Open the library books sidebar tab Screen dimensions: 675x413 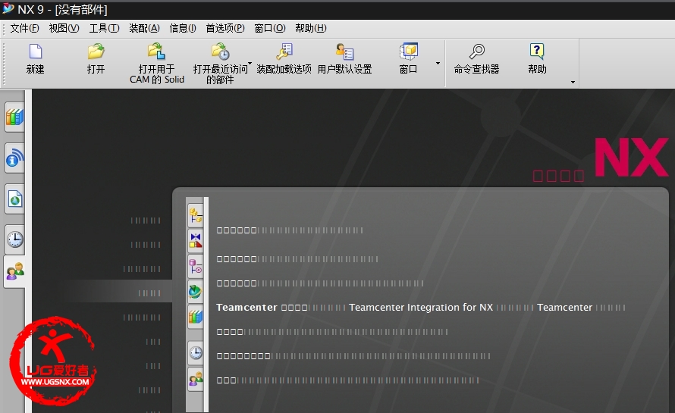coord(14,117)
